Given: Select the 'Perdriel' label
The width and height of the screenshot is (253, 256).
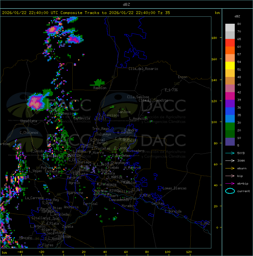Looking at the screenshot, I should pyautogui.click(x=74, y=178).
